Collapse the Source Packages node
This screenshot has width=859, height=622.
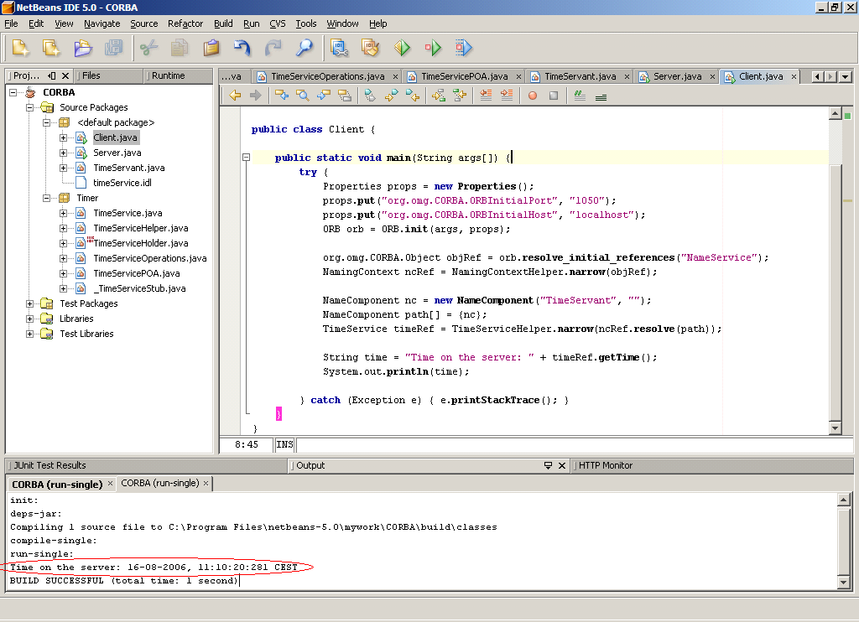(x=29, y=108)
